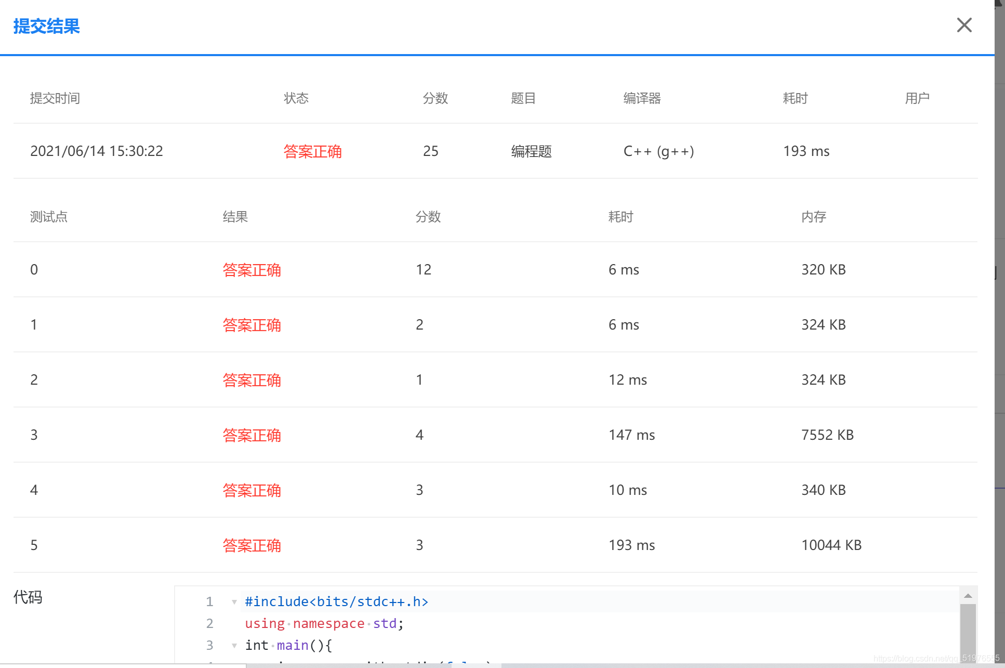The width and height of the screenshot is (1005, 668).
Task: Collapse code fold arrow on line 3
Action: tap(234, 646)
